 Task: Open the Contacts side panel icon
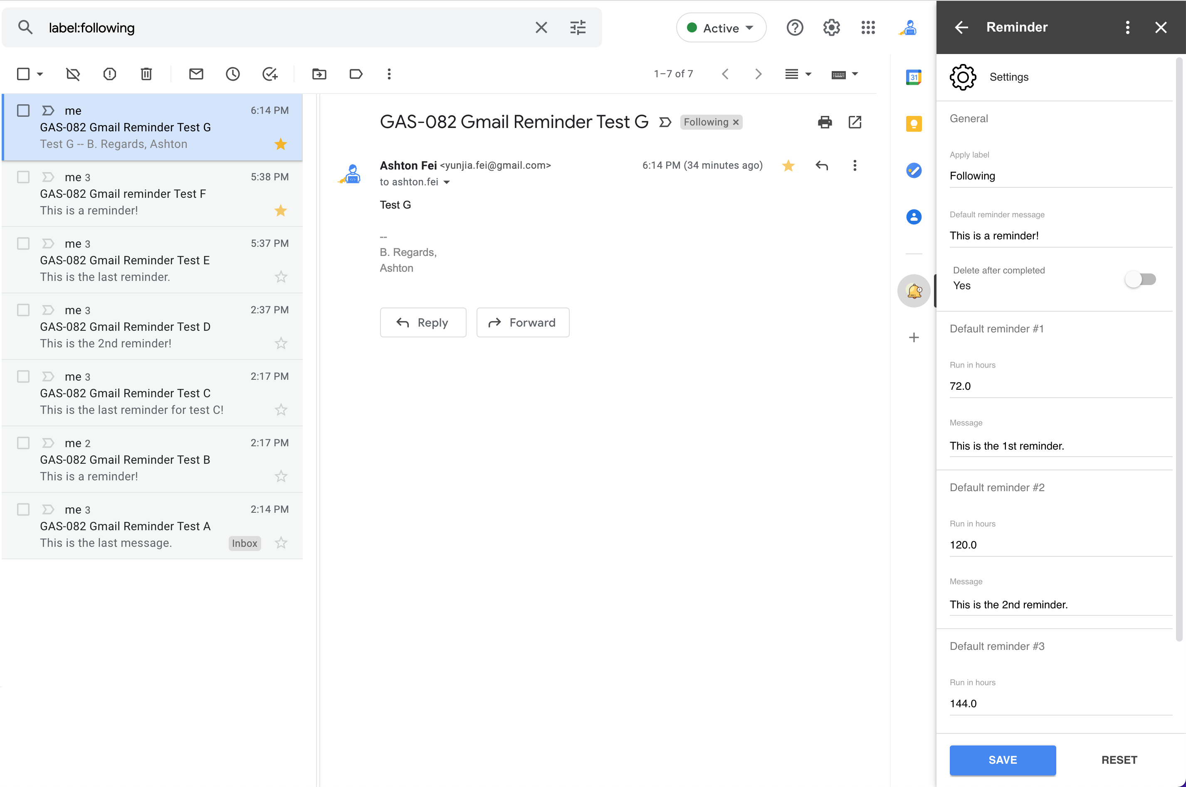point(913,217)
